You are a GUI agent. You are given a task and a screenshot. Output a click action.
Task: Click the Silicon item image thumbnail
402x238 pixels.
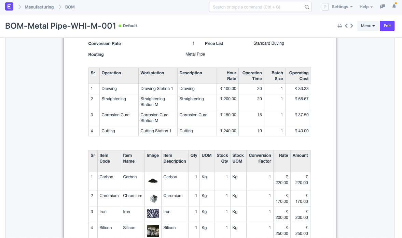pos(153,231)
